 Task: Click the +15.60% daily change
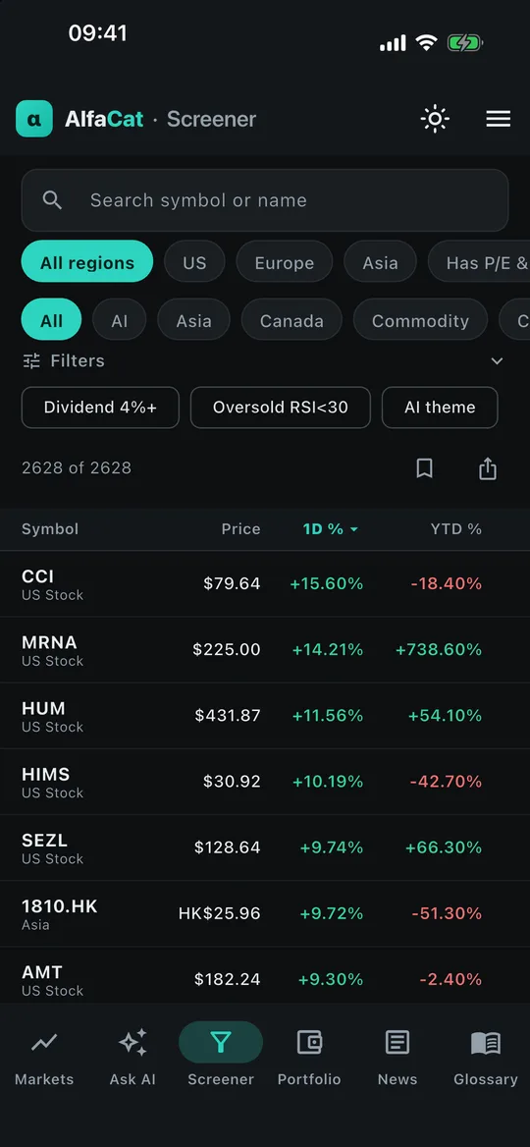[x=327, y=583]
